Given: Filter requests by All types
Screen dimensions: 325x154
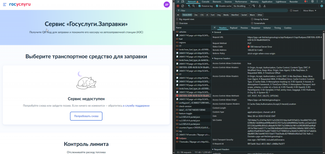Looking at the screenshot, I should tap(178, 15).
